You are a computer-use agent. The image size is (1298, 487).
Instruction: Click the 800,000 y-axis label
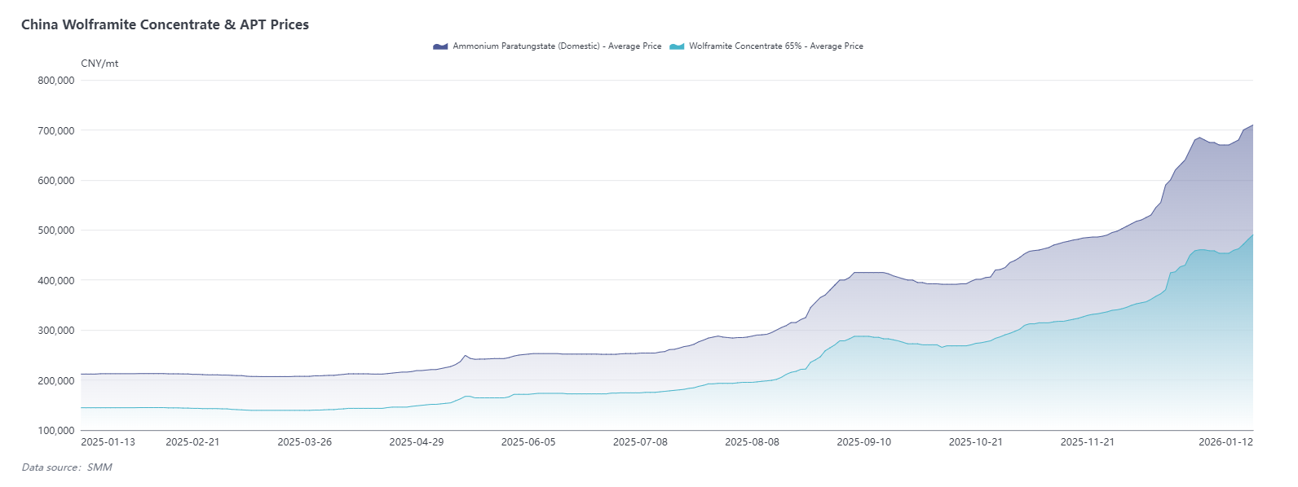pyautogui.click(x=56, y=81)
